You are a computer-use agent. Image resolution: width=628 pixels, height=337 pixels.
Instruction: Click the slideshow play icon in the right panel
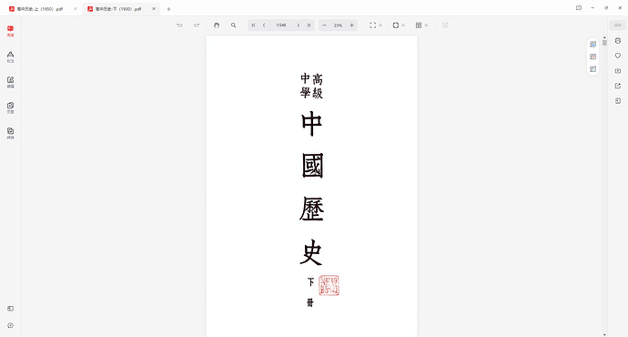point(618,71)
